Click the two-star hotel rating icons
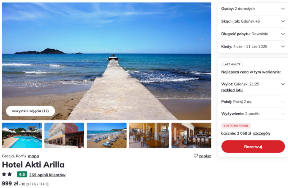 click(x=7, y=174)
